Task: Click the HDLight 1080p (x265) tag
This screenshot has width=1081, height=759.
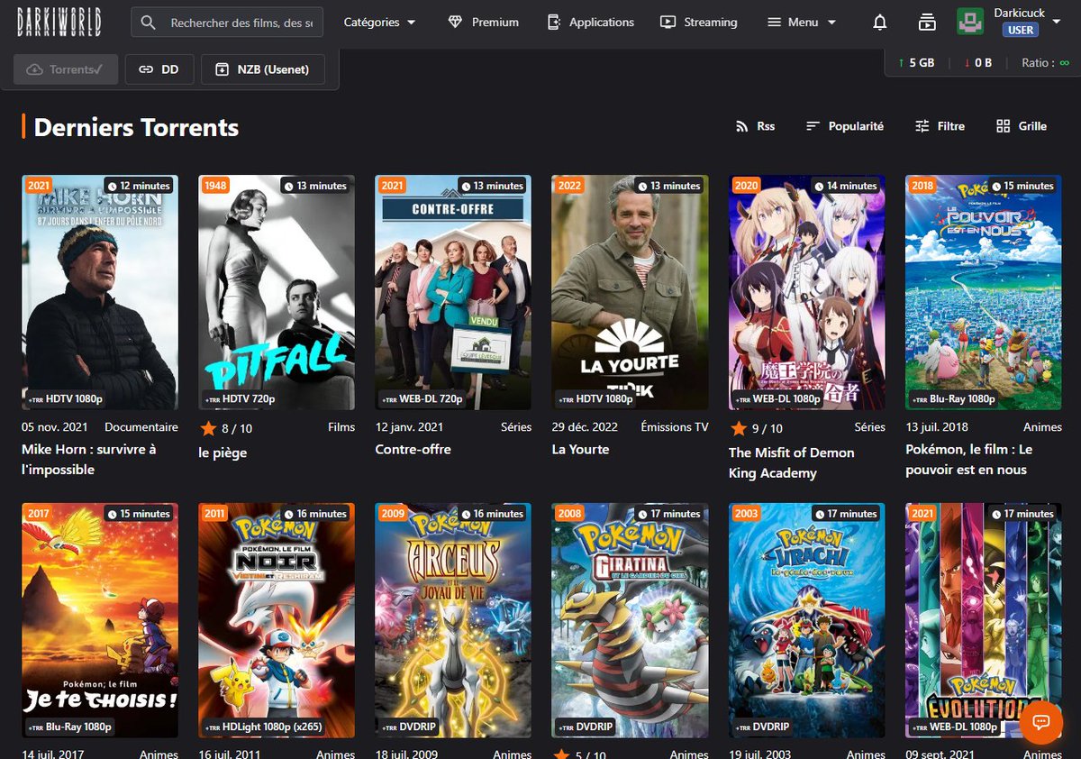Action: click(x=262, y=727)
